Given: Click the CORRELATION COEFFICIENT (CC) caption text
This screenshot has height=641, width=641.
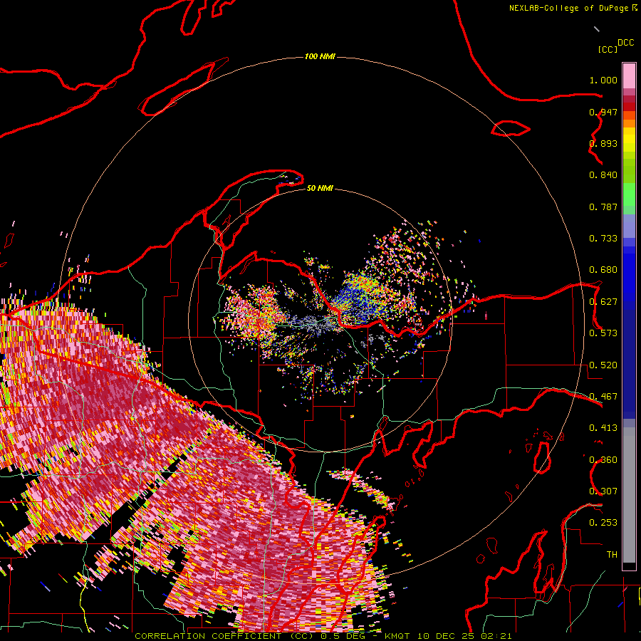Looking at the screenshot, I should point(224,636).
